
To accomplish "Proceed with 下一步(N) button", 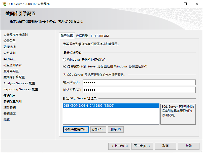I will click(x=142, y=146).
